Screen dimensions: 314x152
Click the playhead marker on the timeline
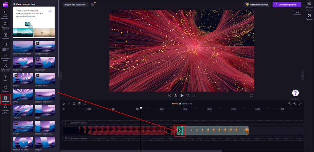[141, 108]
